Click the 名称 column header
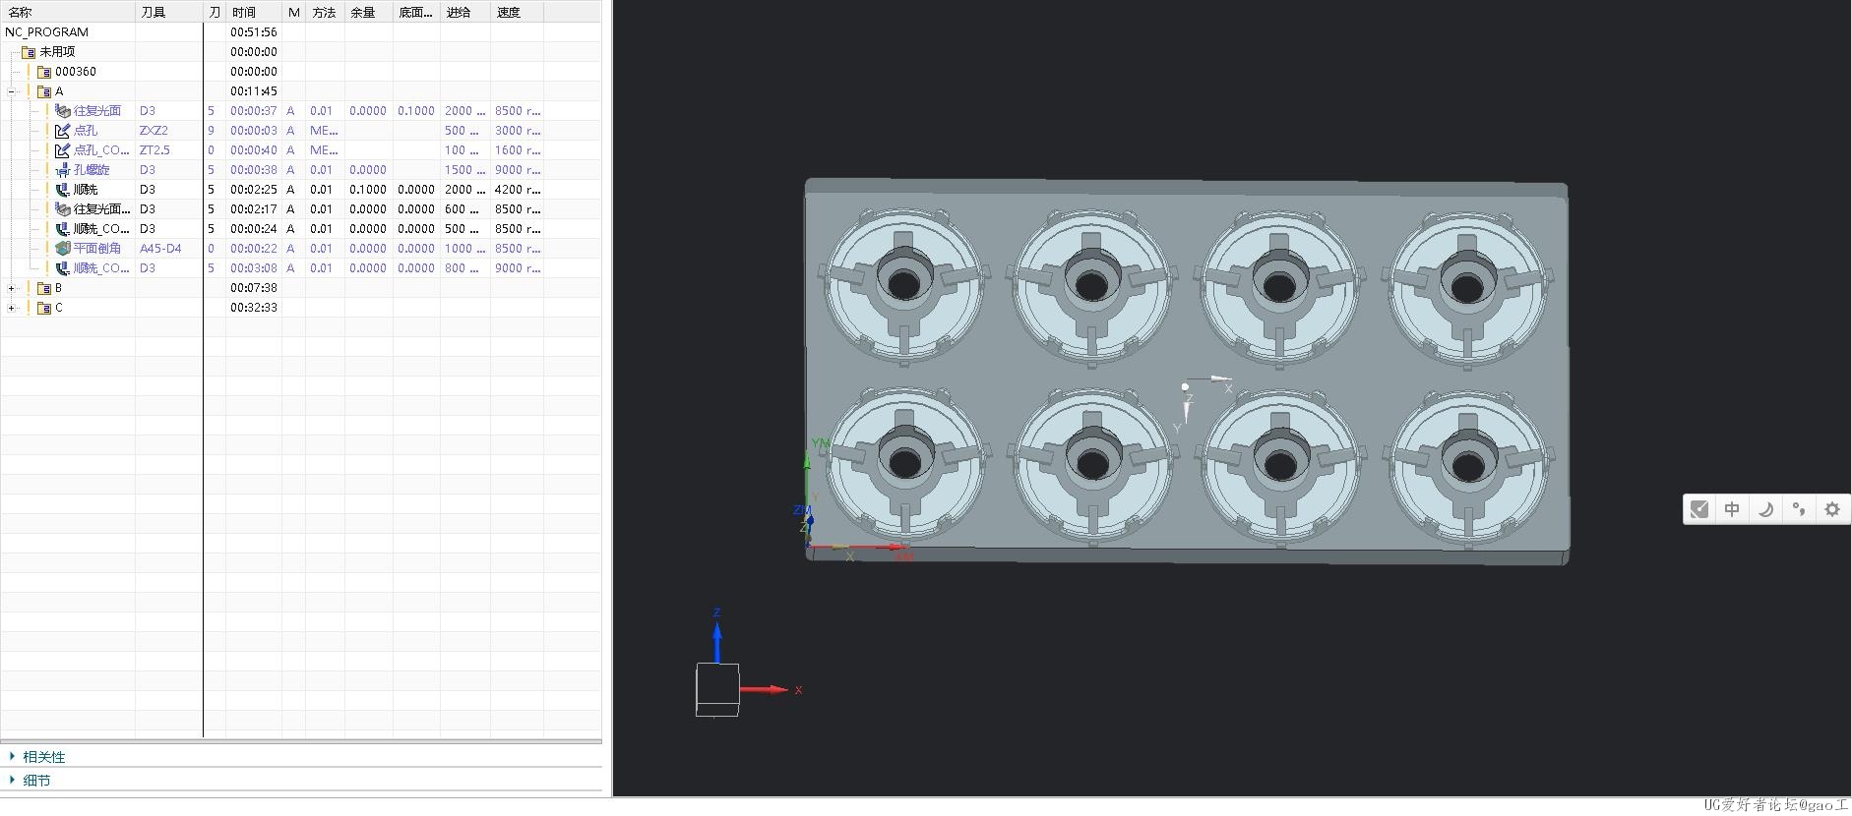1852x816 pixels. point(68,12)
